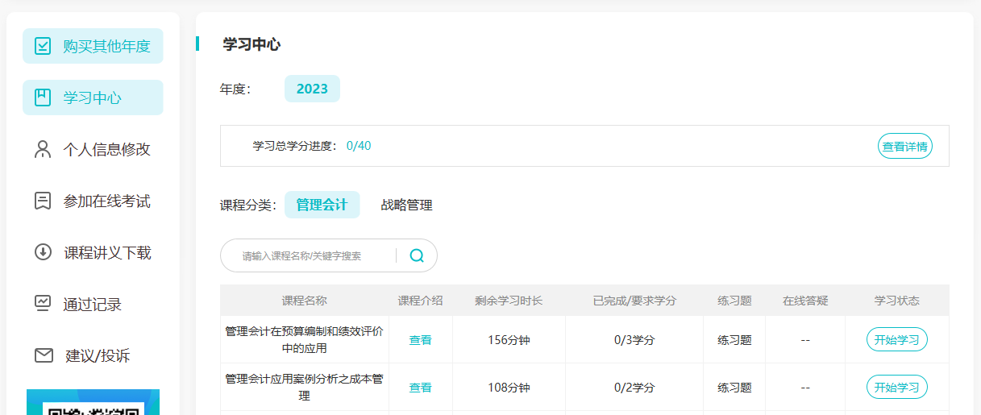981x415 pixels.
Task: Switch to 战略管理 course category
Action: (406, 205)
